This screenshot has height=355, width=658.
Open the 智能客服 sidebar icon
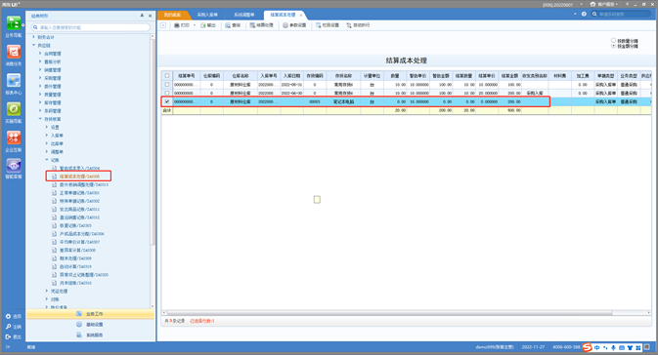14,166
